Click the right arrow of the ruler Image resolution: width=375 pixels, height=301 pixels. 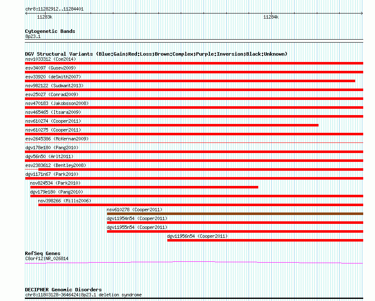pos(362,13)
